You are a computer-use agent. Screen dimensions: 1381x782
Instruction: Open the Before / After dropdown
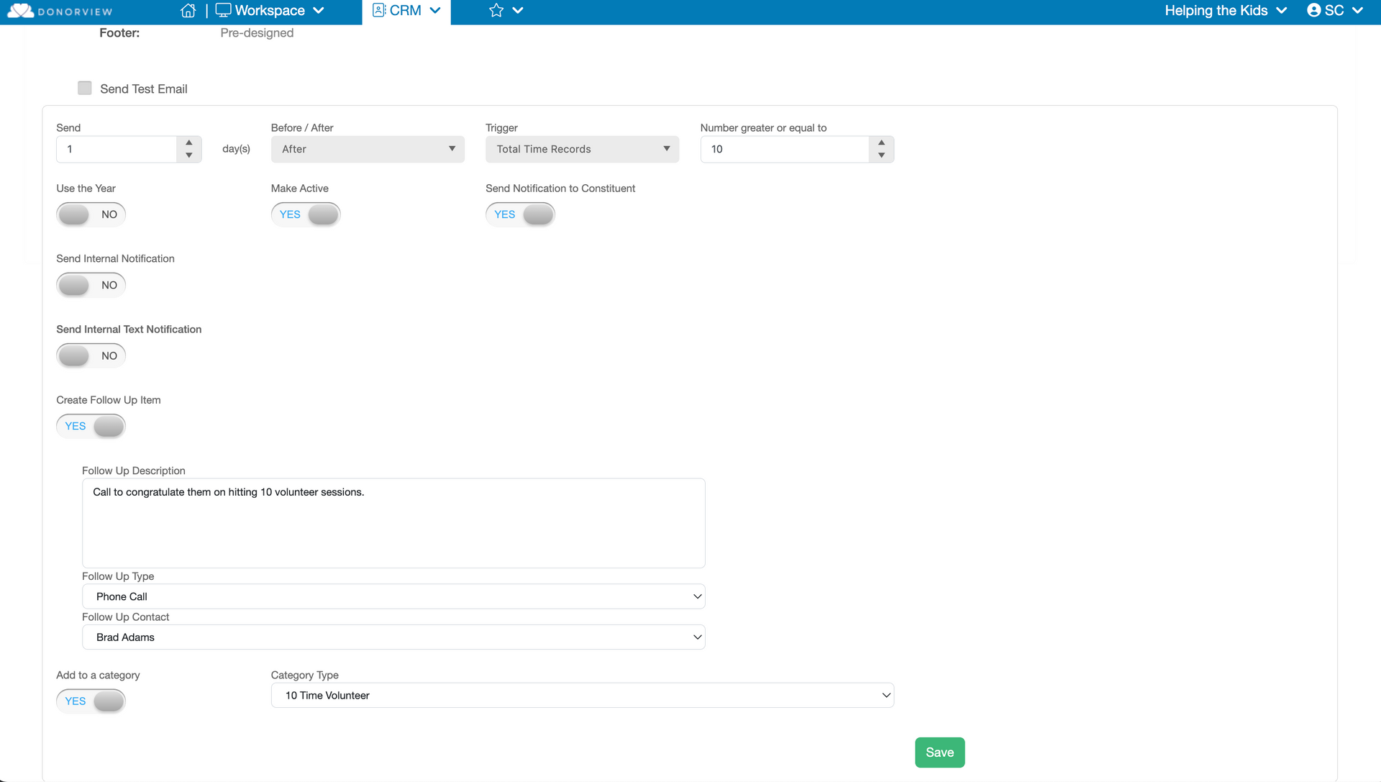click(368, 149)
